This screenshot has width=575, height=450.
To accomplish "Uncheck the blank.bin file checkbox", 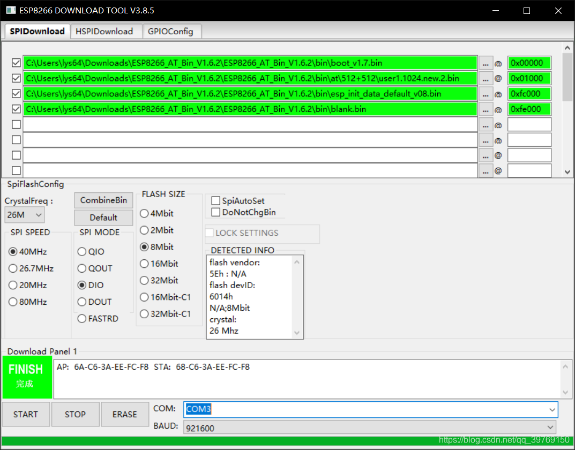I will tap(16, 109).
